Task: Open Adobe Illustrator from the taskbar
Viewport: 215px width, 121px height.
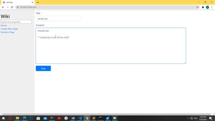Action: (10, 118)
